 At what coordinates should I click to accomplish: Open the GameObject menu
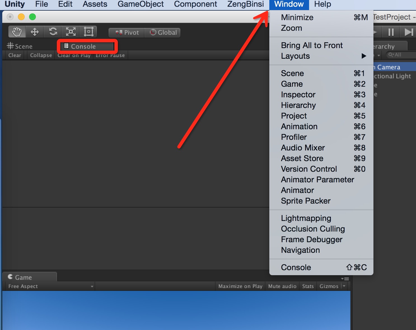(x=141, y=4)
